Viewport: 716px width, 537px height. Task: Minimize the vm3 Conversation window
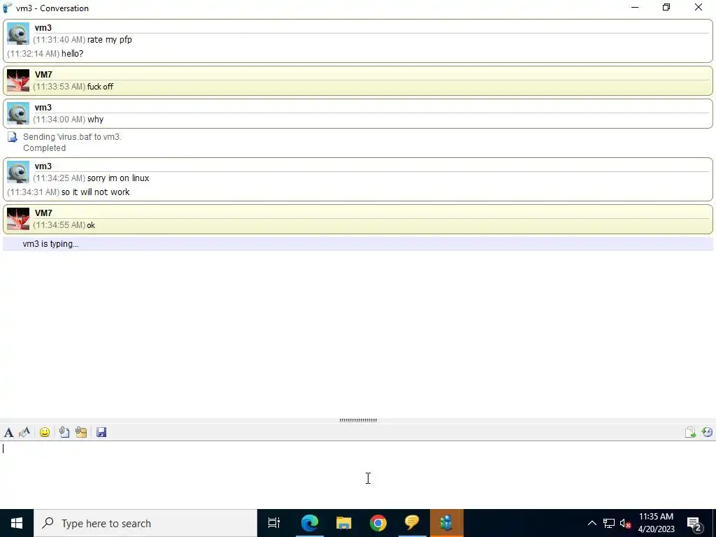click(x=635, y=7)
